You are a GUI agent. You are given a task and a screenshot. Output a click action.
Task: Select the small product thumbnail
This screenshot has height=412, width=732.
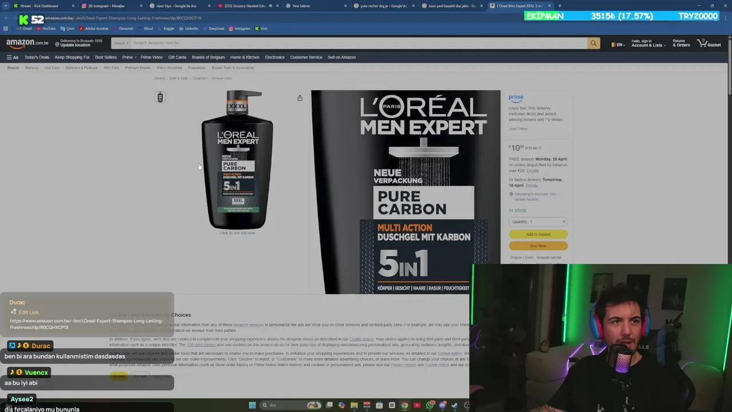(x=160, y=97)
